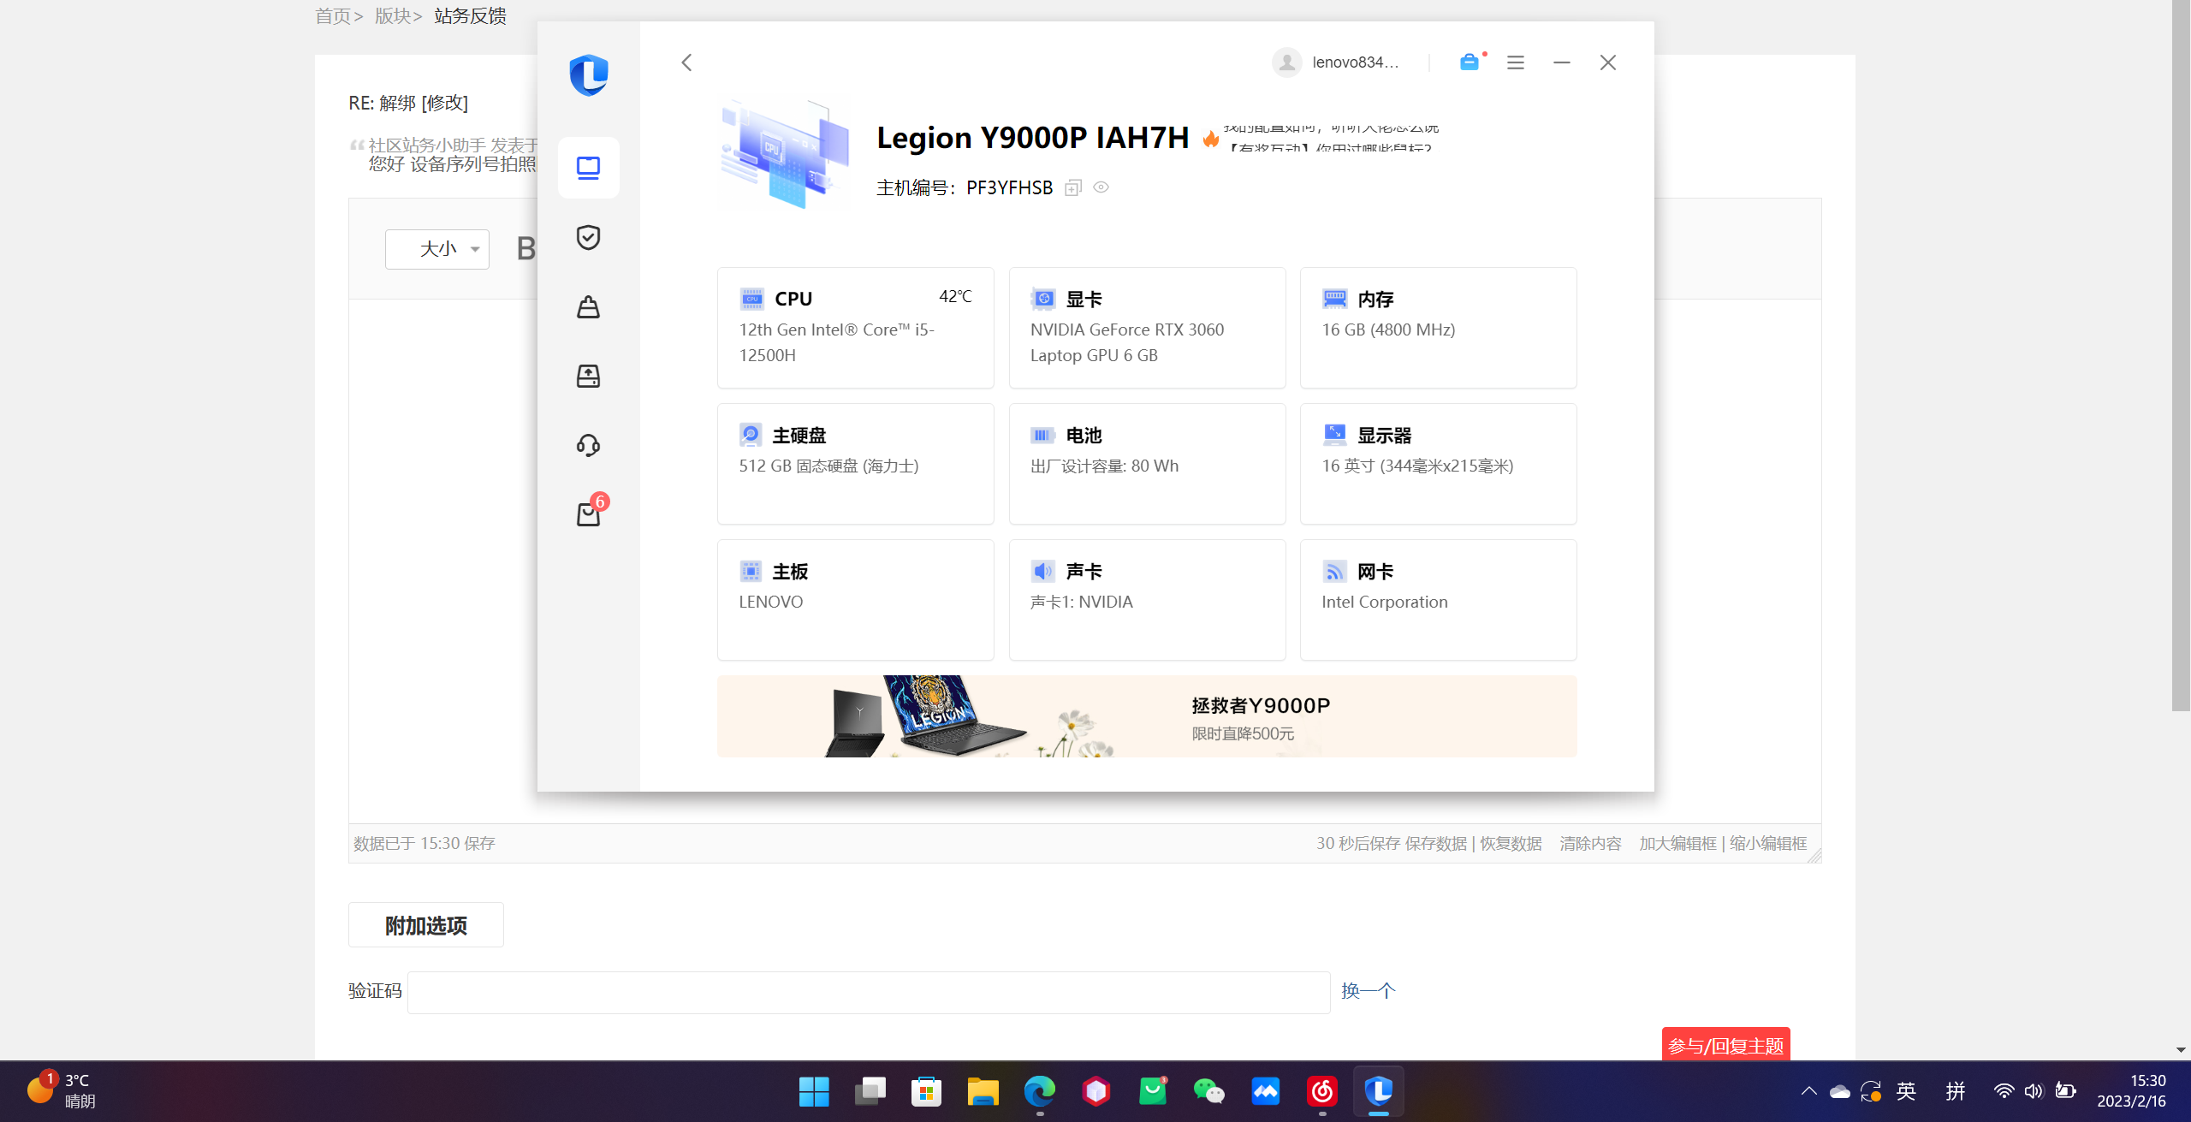This screenshot has height=1122, width=2191.
Task: Open the weather widget 3°C 晴朗
Action: click(x=60, y=1090)
